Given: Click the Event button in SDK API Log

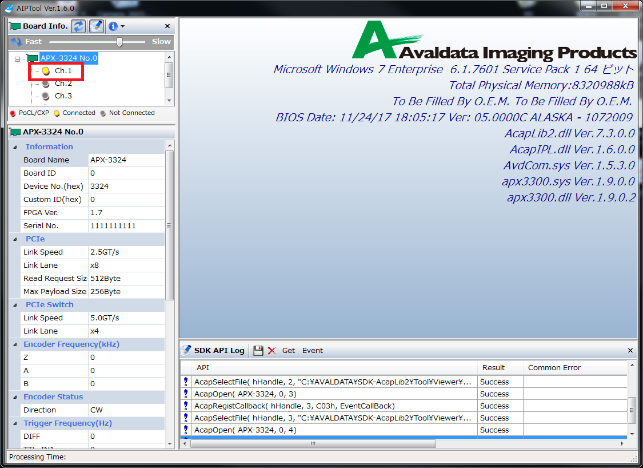Looking at the screenshot, I should click(313, 351).
